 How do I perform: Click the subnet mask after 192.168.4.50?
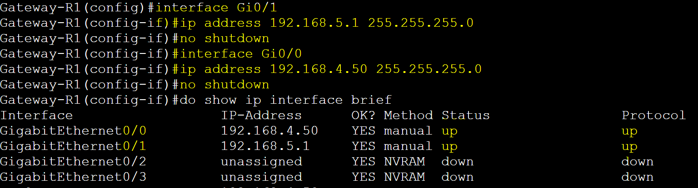(x=429, y=69)
